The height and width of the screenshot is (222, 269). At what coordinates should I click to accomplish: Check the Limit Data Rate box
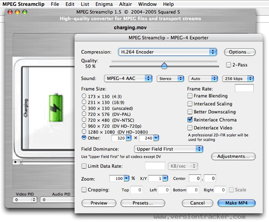(84, 166)
